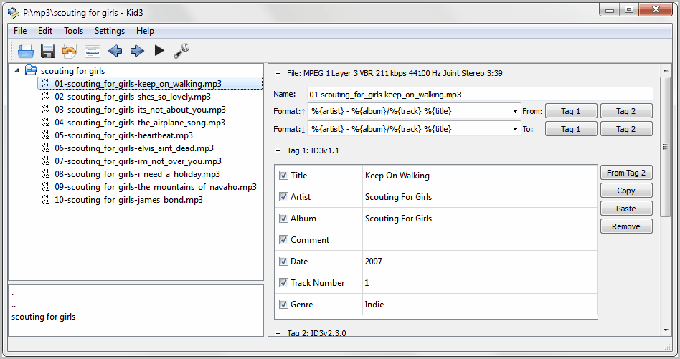Toggle the Date checkbox
This screenshot has height=359, width=680.
(x=283, y=261)
